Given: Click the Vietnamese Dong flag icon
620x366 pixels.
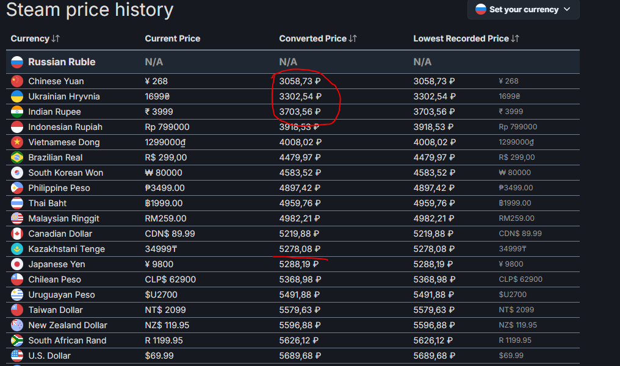Looking at the screenshot, I should coord(17,142).
